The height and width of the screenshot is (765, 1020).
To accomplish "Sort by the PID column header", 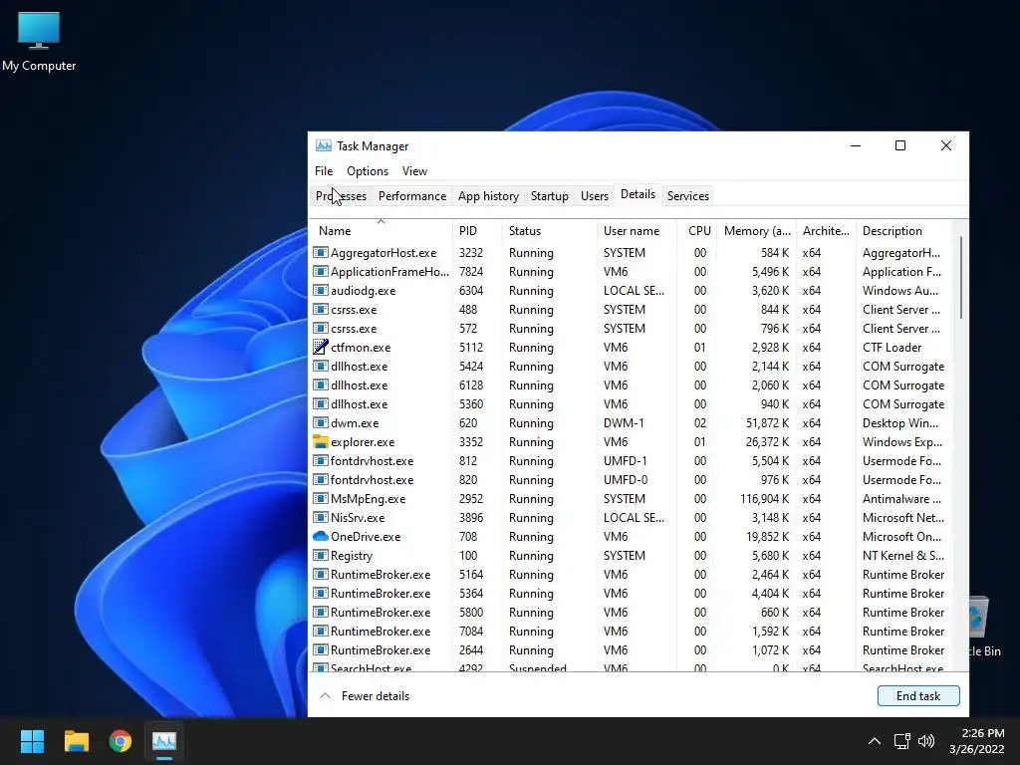I will (477, 231).
